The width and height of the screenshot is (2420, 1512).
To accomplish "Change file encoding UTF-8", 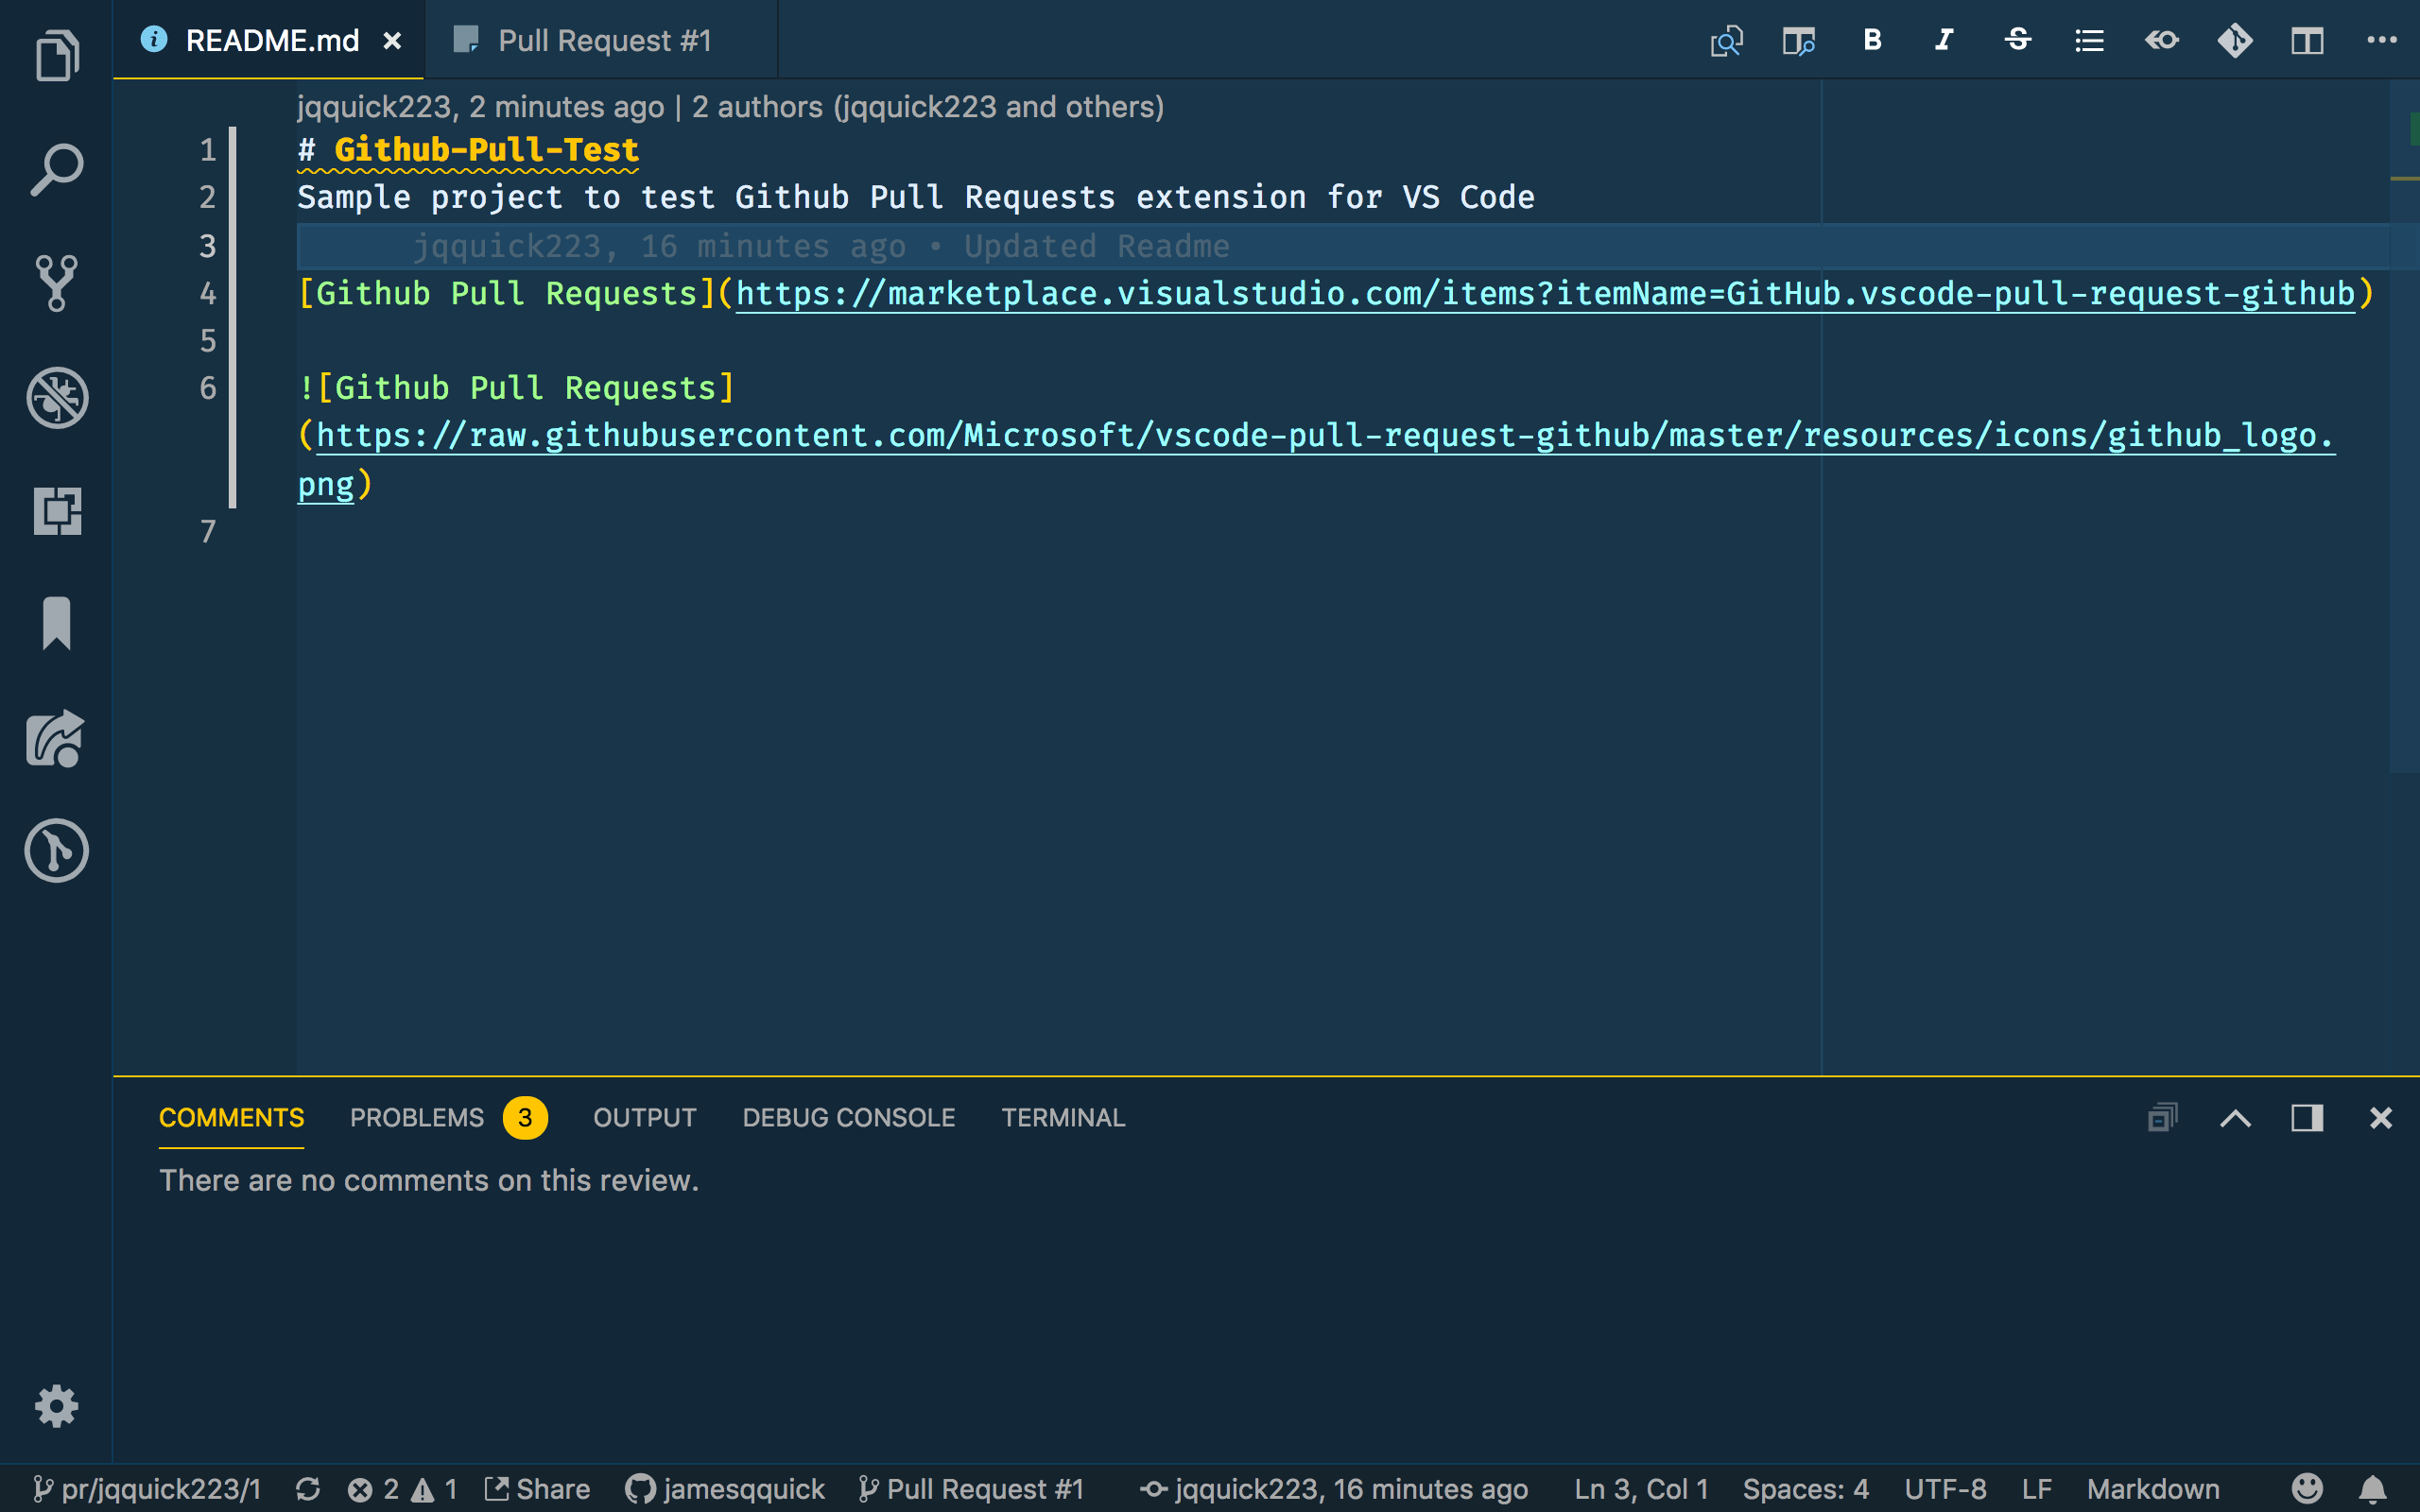I will (x=1945, y=1489).
